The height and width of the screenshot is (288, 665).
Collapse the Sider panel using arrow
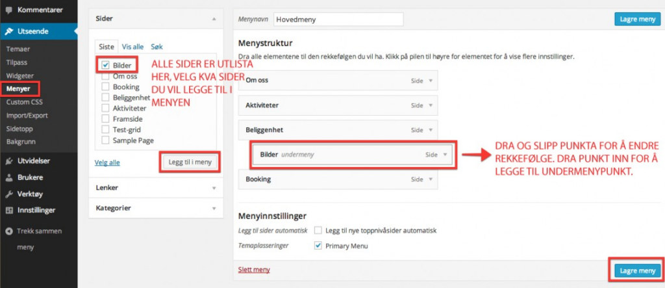[x=213, y=20]
